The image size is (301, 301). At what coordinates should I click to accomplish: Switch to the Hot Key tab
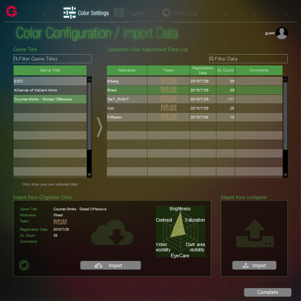[x=129, y=13]
